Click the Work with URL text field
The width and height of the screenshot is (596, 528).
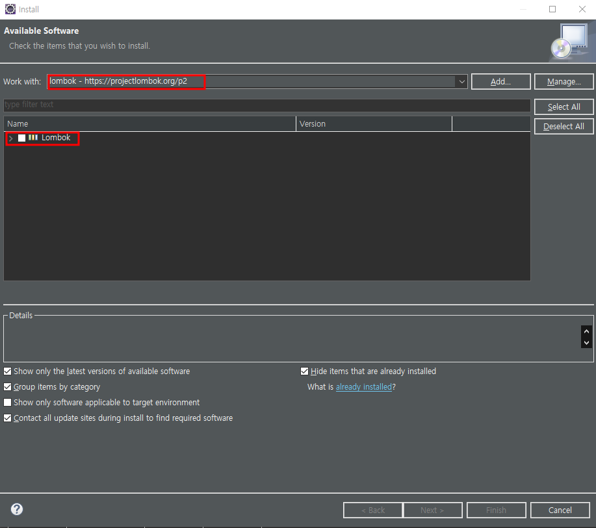click(252, 81)
